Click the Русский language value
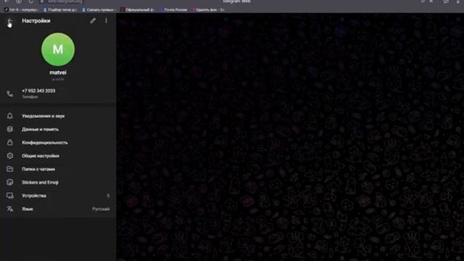Screen dimensions: 464x261 click(x=101, y=210)
